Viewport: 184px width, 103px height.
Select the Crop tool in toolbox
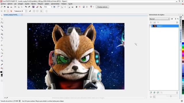point(2,26)
